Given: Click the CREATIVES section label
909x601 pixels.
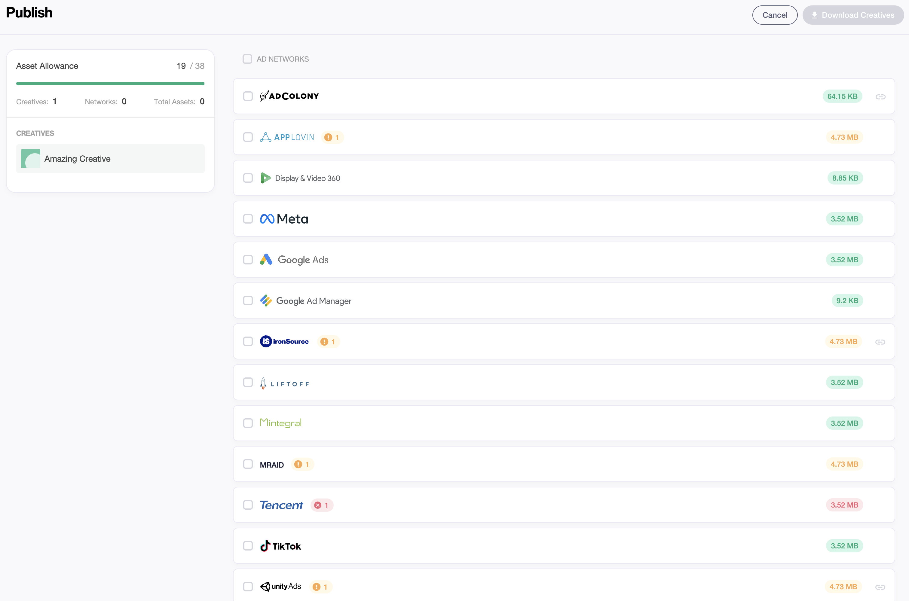Looking at the screenshot, I should click(x=35, y=133).
